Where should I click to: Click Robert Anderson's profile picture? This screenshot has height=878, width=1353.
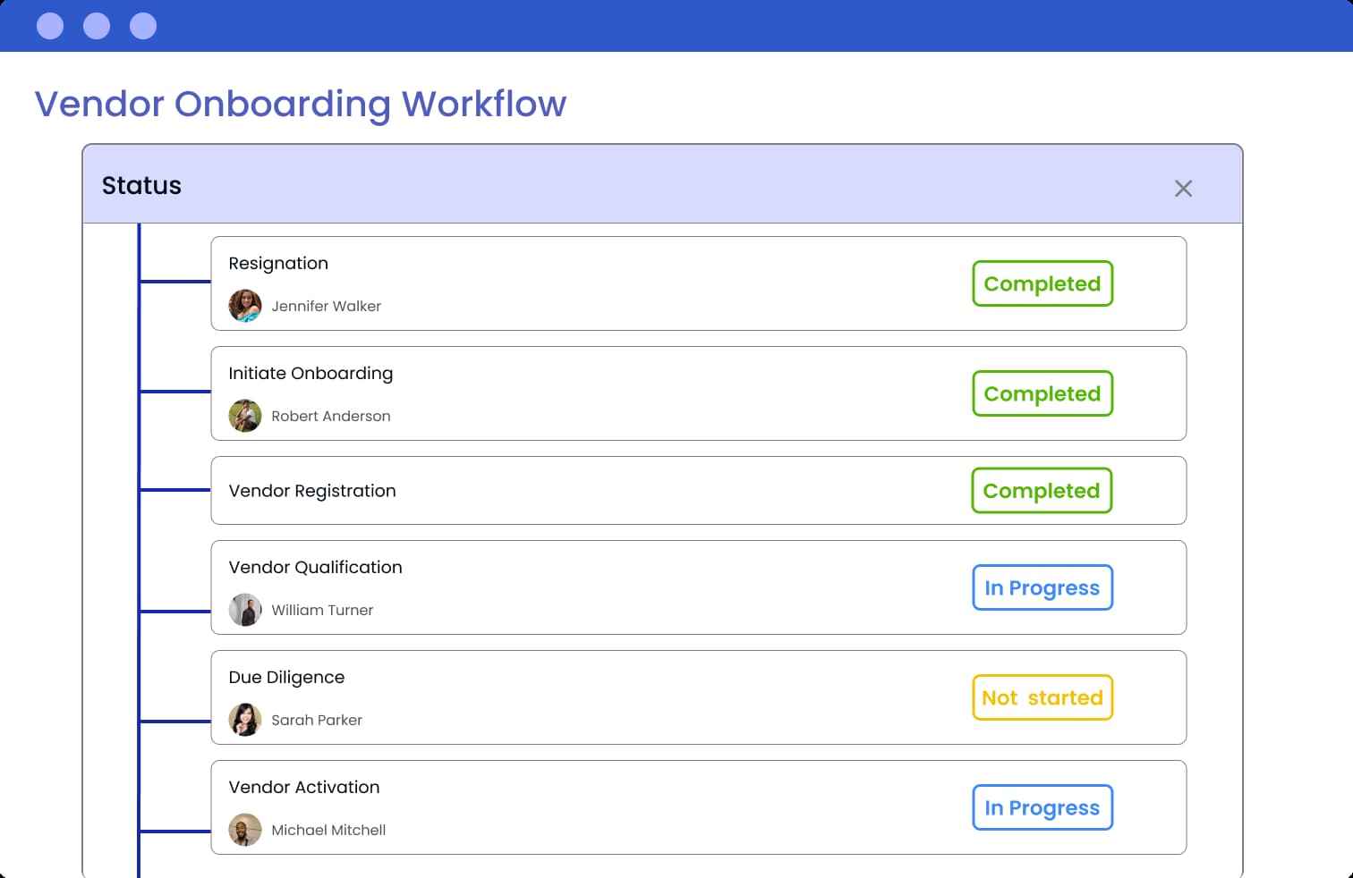(245, 416)
